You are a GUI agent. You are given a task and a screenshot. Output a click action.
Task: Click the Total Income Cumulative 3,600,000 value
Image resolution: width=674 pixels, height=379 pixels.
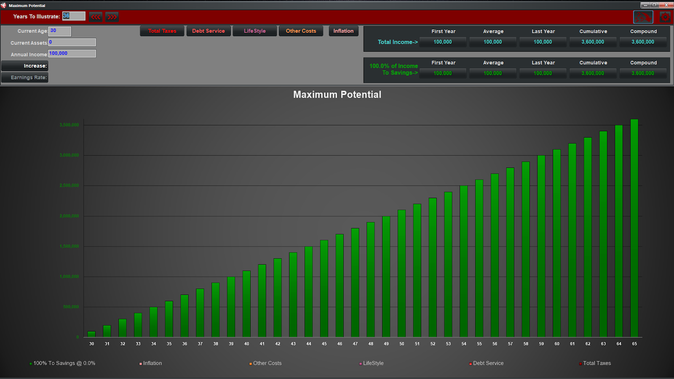[x=593, y=42]
